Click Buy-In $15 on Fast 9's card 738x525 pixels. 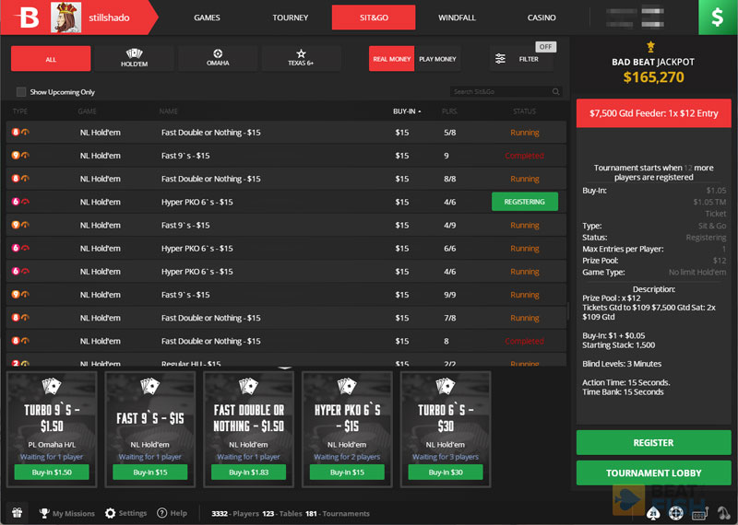click(x=150, y=472)
